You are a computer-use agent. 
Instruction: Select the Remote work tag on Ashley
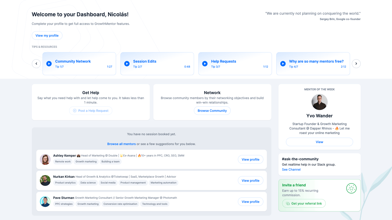pos(63,161)
